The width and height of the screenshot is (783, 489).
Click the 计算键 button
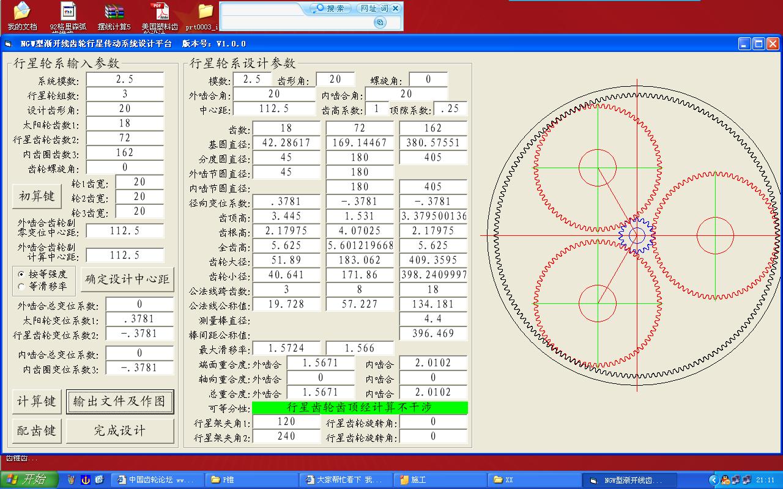pyautogui.click(x=37, y=402)
